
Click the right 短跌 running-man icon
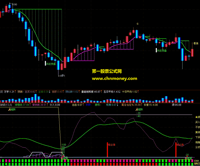tap(137, 109)
